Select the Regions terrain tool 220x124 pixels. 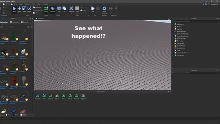[x=83, y=97]
